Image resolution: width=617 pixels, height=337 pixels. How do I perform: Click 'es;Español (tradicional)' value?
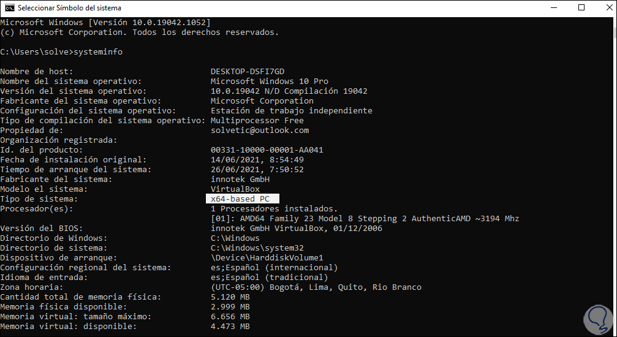(x=270, y=278)
